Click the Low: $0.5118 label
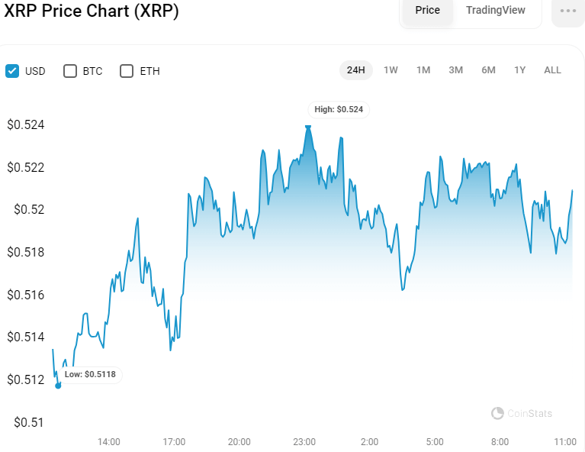The width and height of the screenshot is (585, 452). (x=89, y=374)
